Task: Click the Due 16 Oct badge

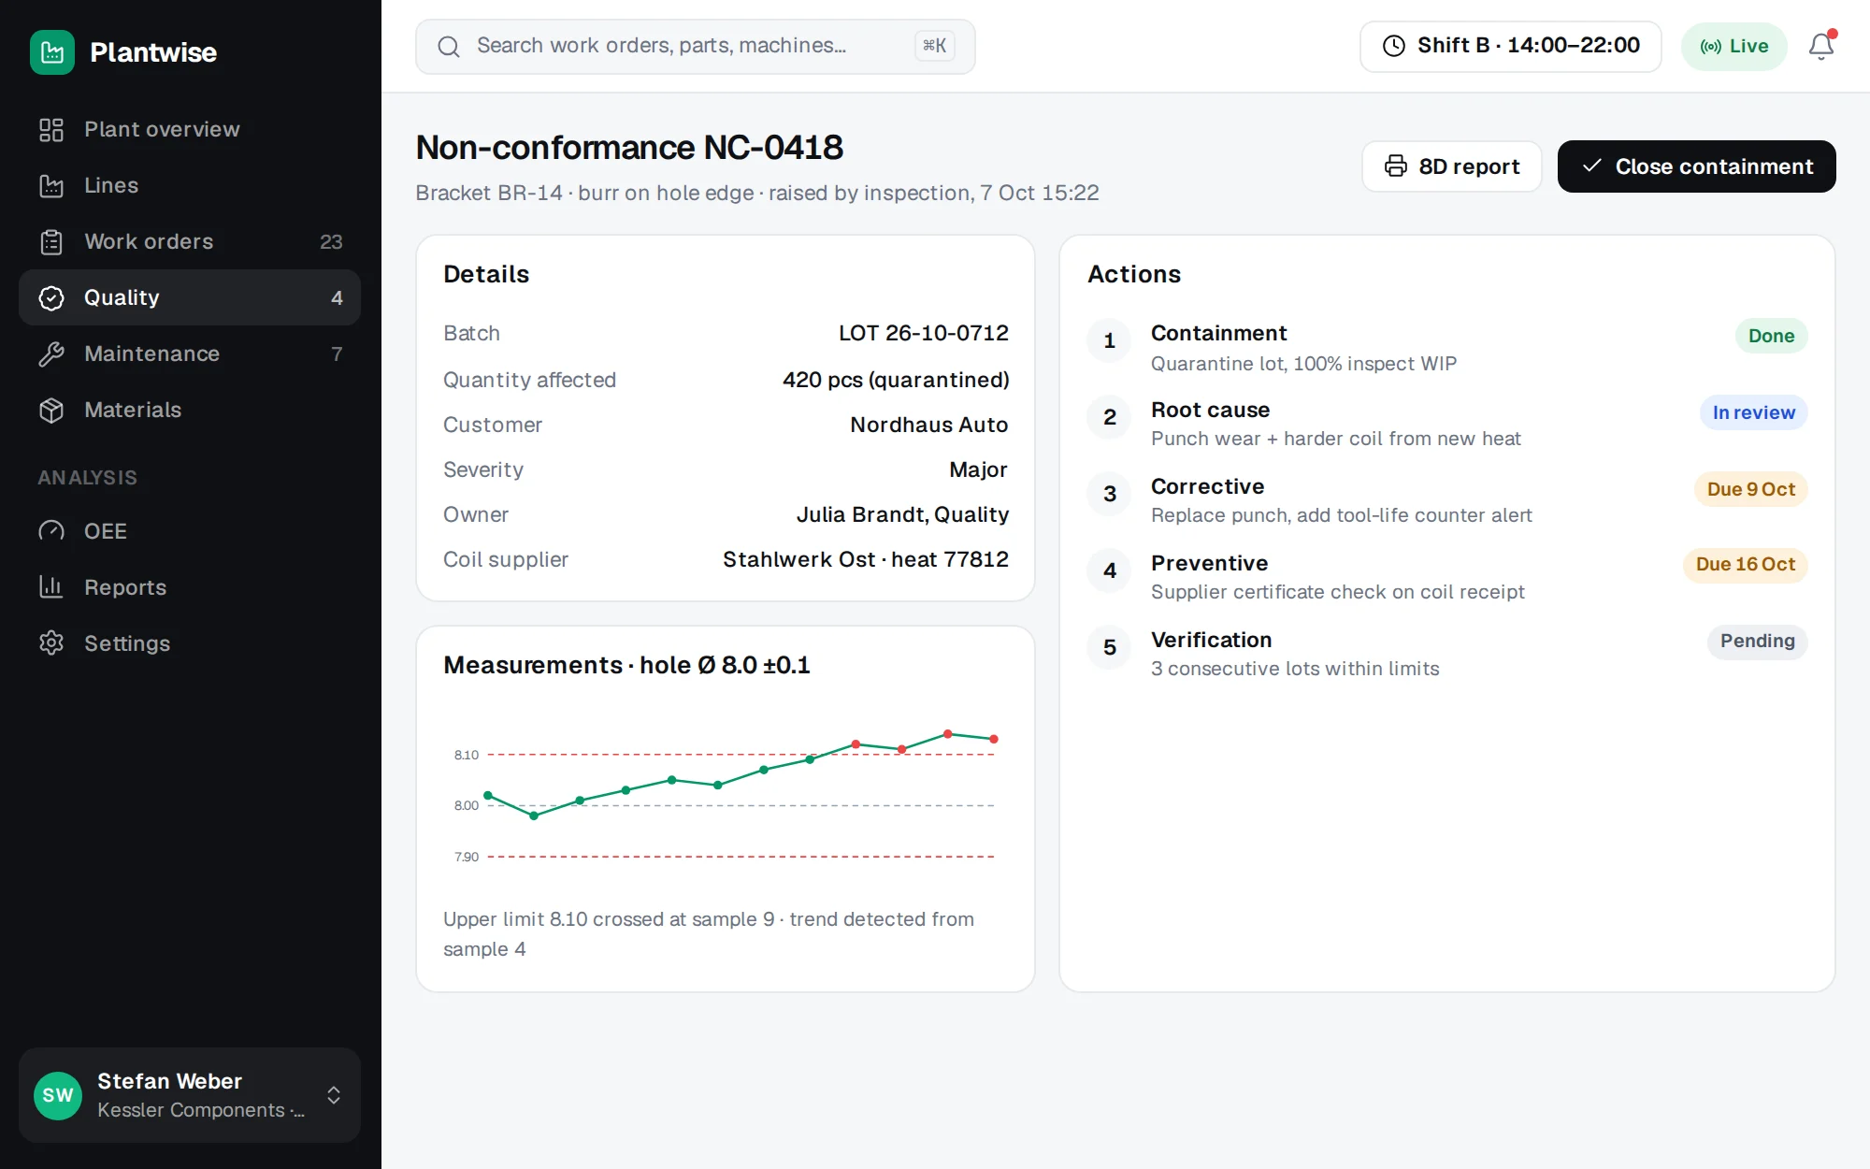Action: pyautogui.click(x=1745, y=565)
